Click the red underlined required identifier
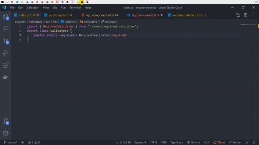The height and width of the screenshot is (145, 259). click(x=119, y=35)
